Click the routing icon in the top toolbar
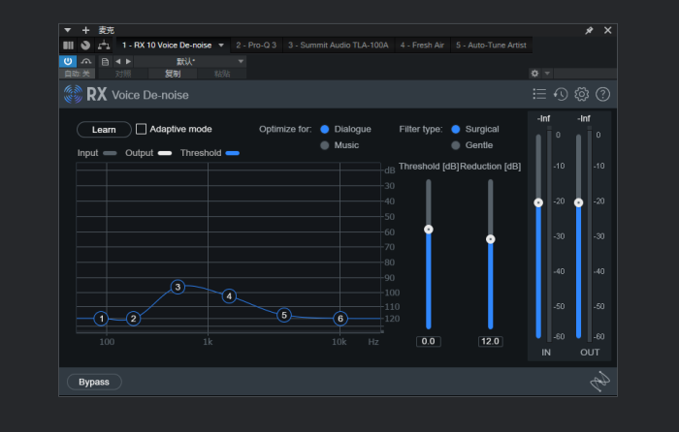 coord(104,46)
